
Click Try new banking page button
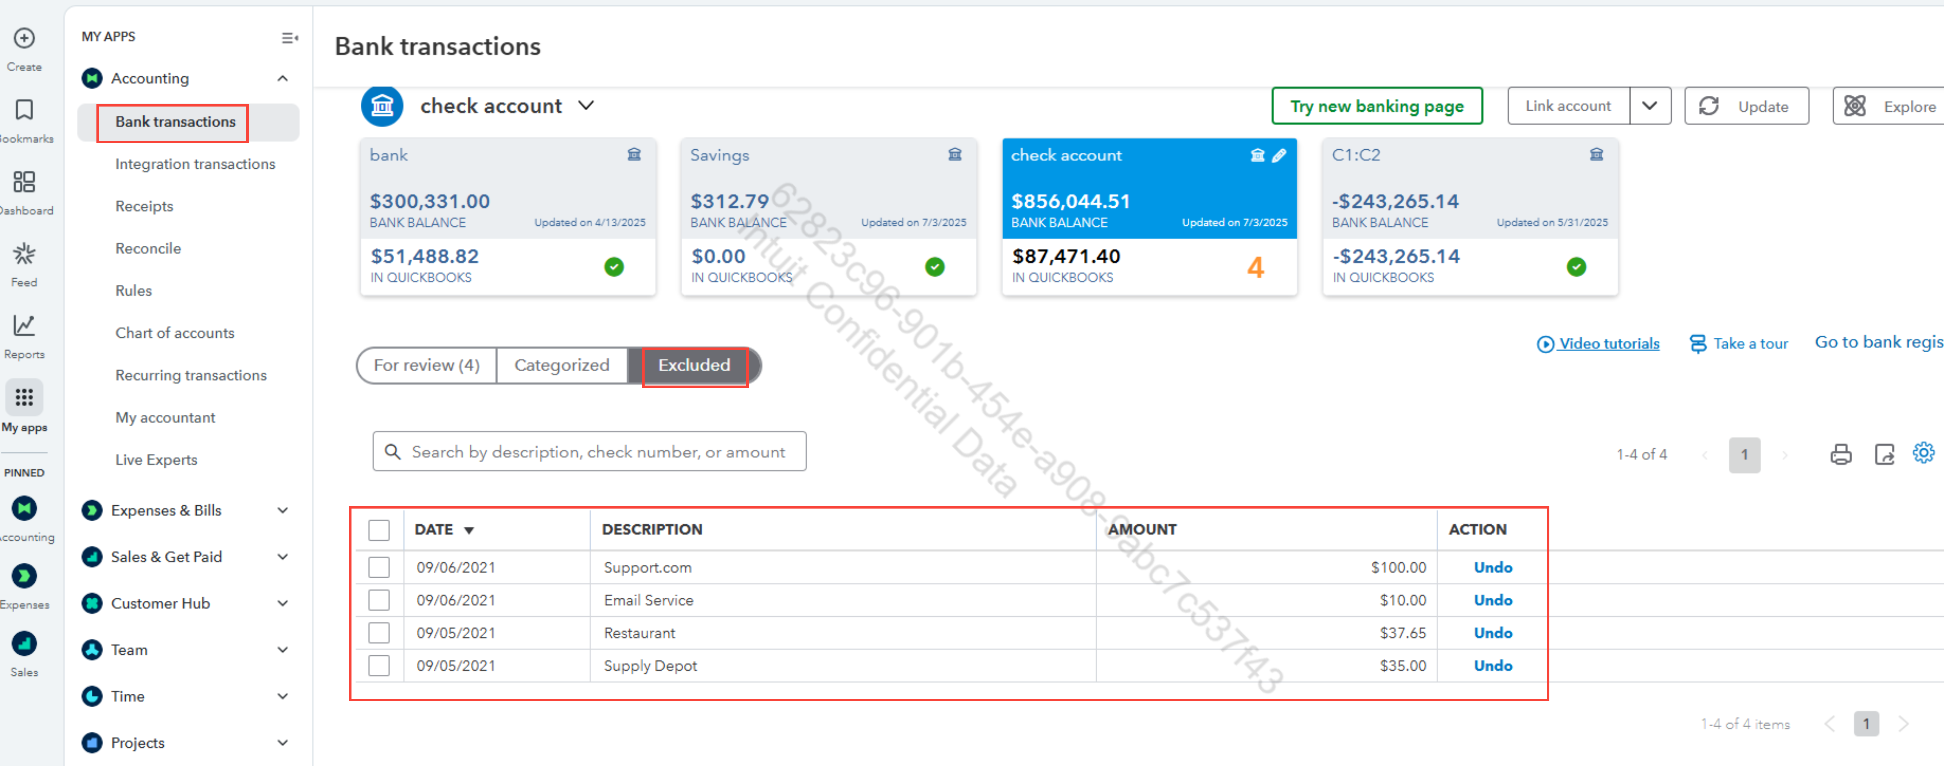(x=1377, y=106)
